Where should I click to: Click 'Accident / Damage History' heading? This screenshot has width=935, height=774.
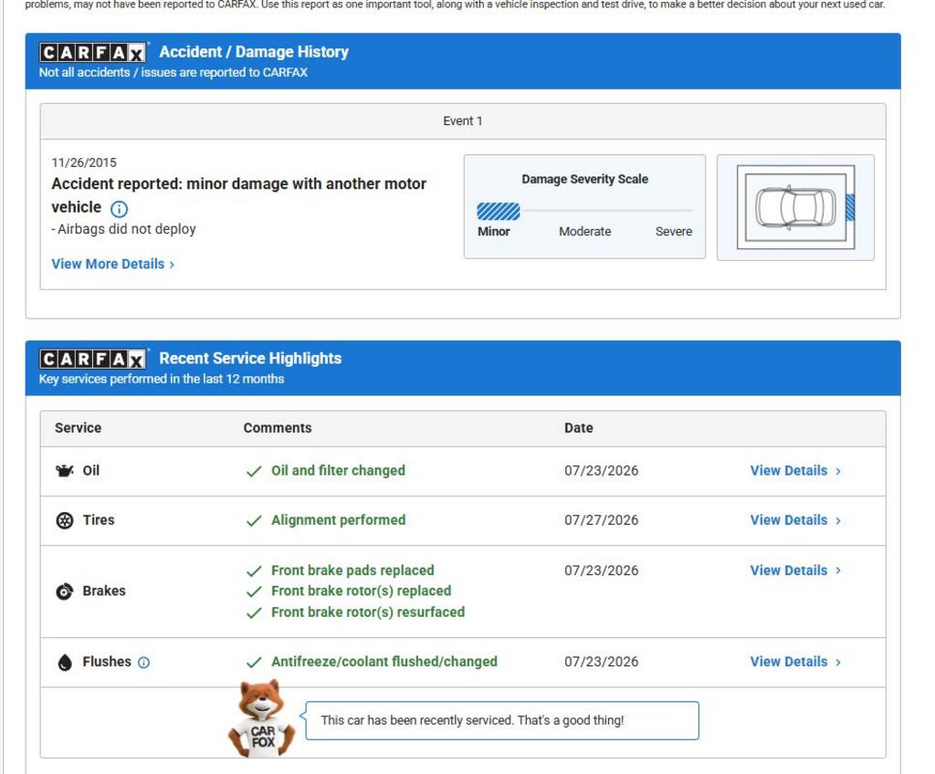coord(254,52)
